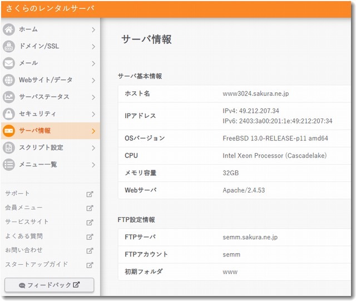Click the サーバ基本情報 section heading
The image size is (356, 301).
pos(140,76)
